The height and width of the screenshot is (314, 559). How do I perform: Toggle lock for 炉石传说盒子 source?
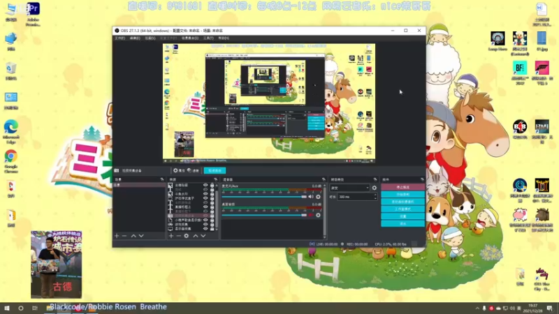(212, 198)
